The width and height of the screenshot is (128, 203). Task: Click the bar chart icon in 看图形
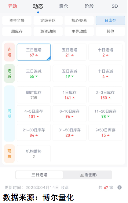point(82,175)
